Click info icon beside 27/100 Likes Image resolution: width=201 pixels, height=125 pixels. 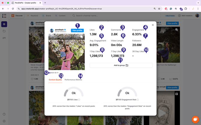(79, 100)
